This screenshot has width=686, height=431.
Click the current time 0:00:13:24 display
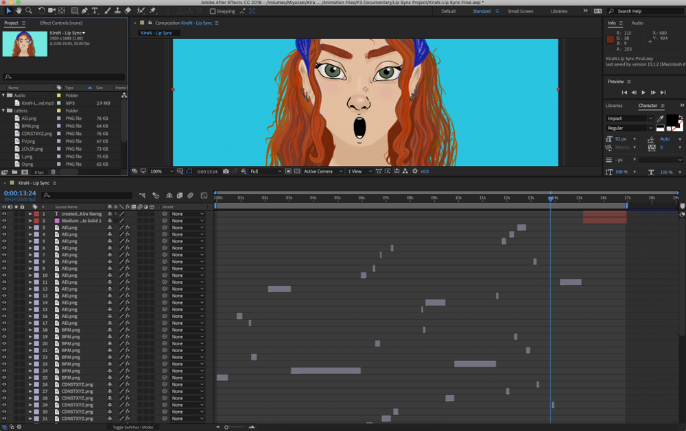pos(20,193)
